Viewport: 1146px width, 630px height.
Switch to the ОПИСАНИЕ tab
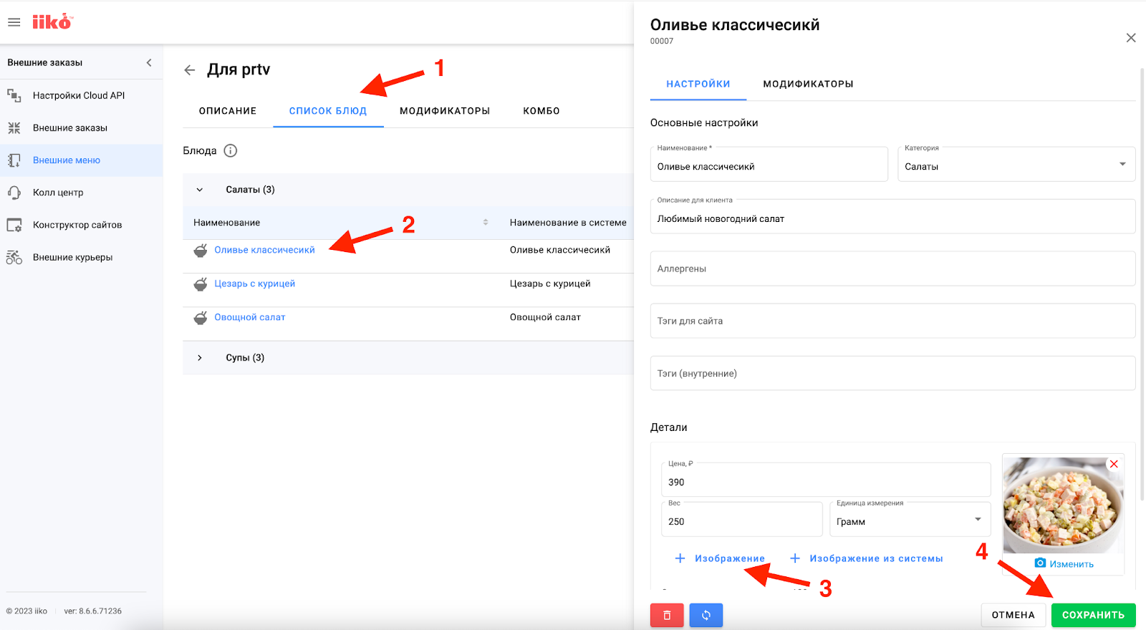pyautogui.click(x=228, y=111)
